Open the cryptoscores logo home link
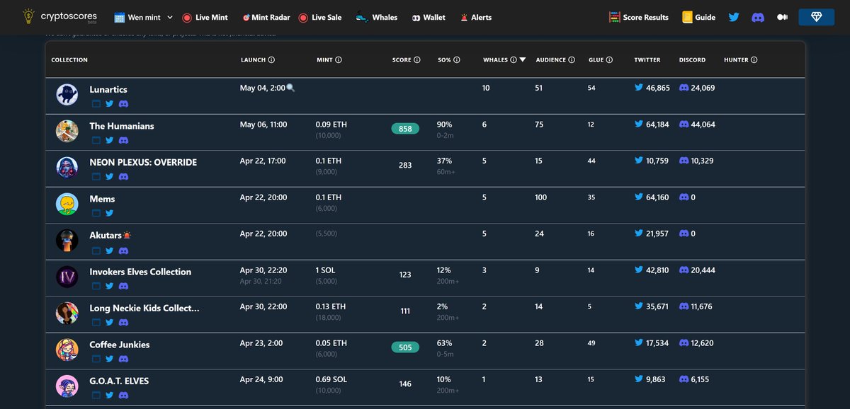This screenshot has width=850, height=409. [x=58, y=17]
